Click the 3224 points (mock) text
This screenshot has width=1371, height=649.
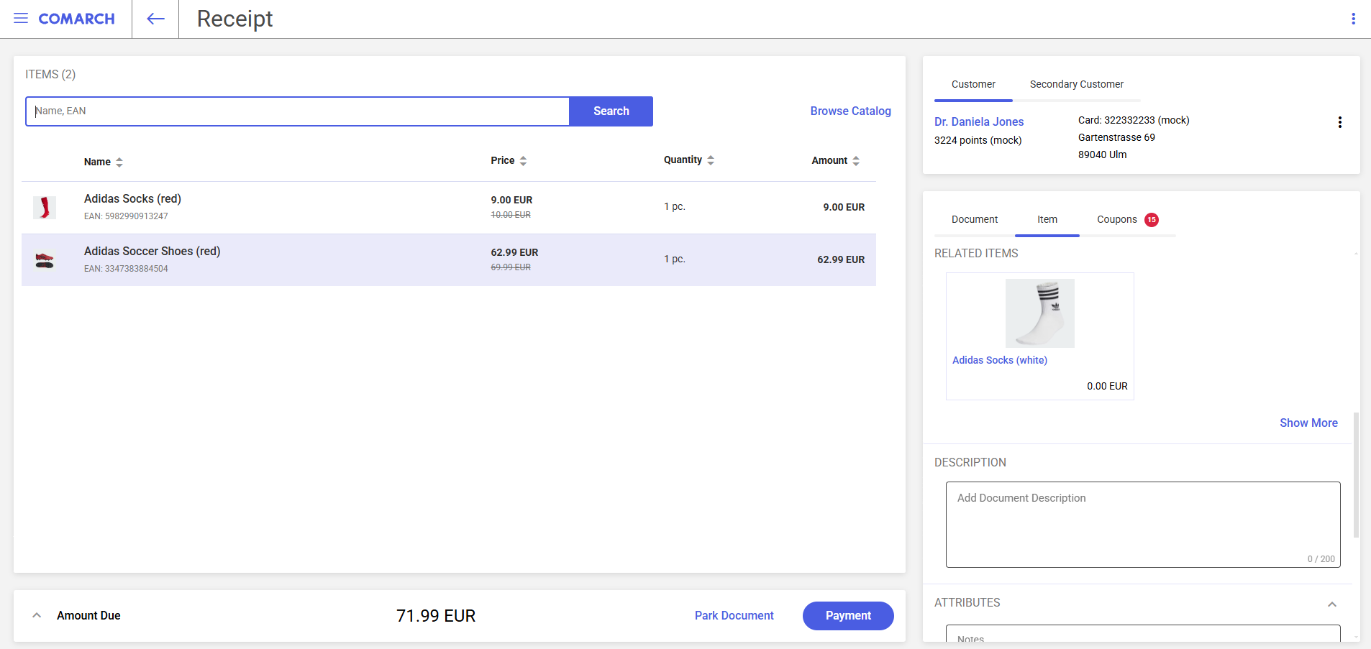click(x=978, y=140)
